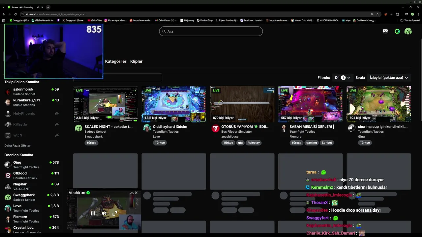422x237 pixels.
Task: Open offline channel HolyPhoenix
Action: click(32, 114)
